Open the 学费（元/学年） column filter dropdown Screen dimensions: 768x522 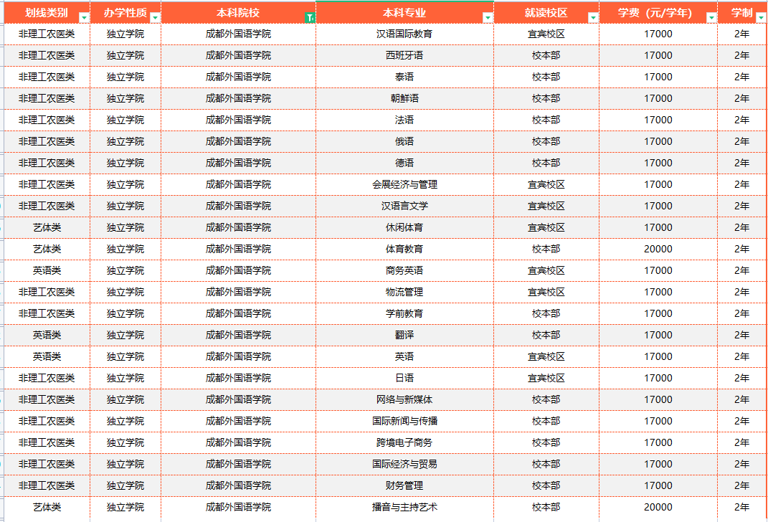tap(711, 18)
